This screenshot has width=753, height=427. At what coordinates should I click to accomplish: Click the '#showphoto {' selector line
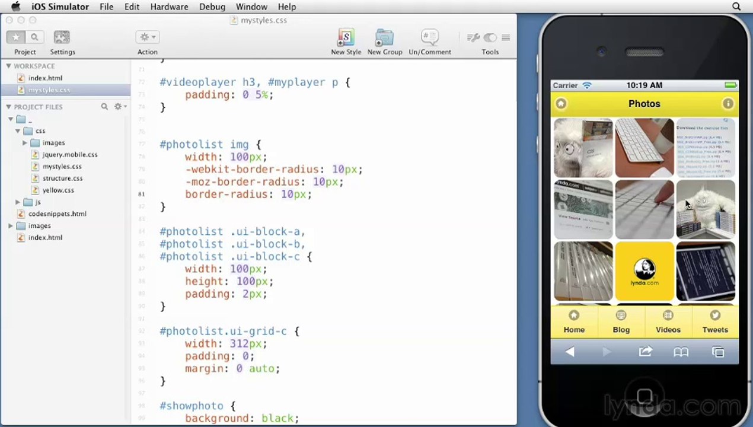[197, 406]
